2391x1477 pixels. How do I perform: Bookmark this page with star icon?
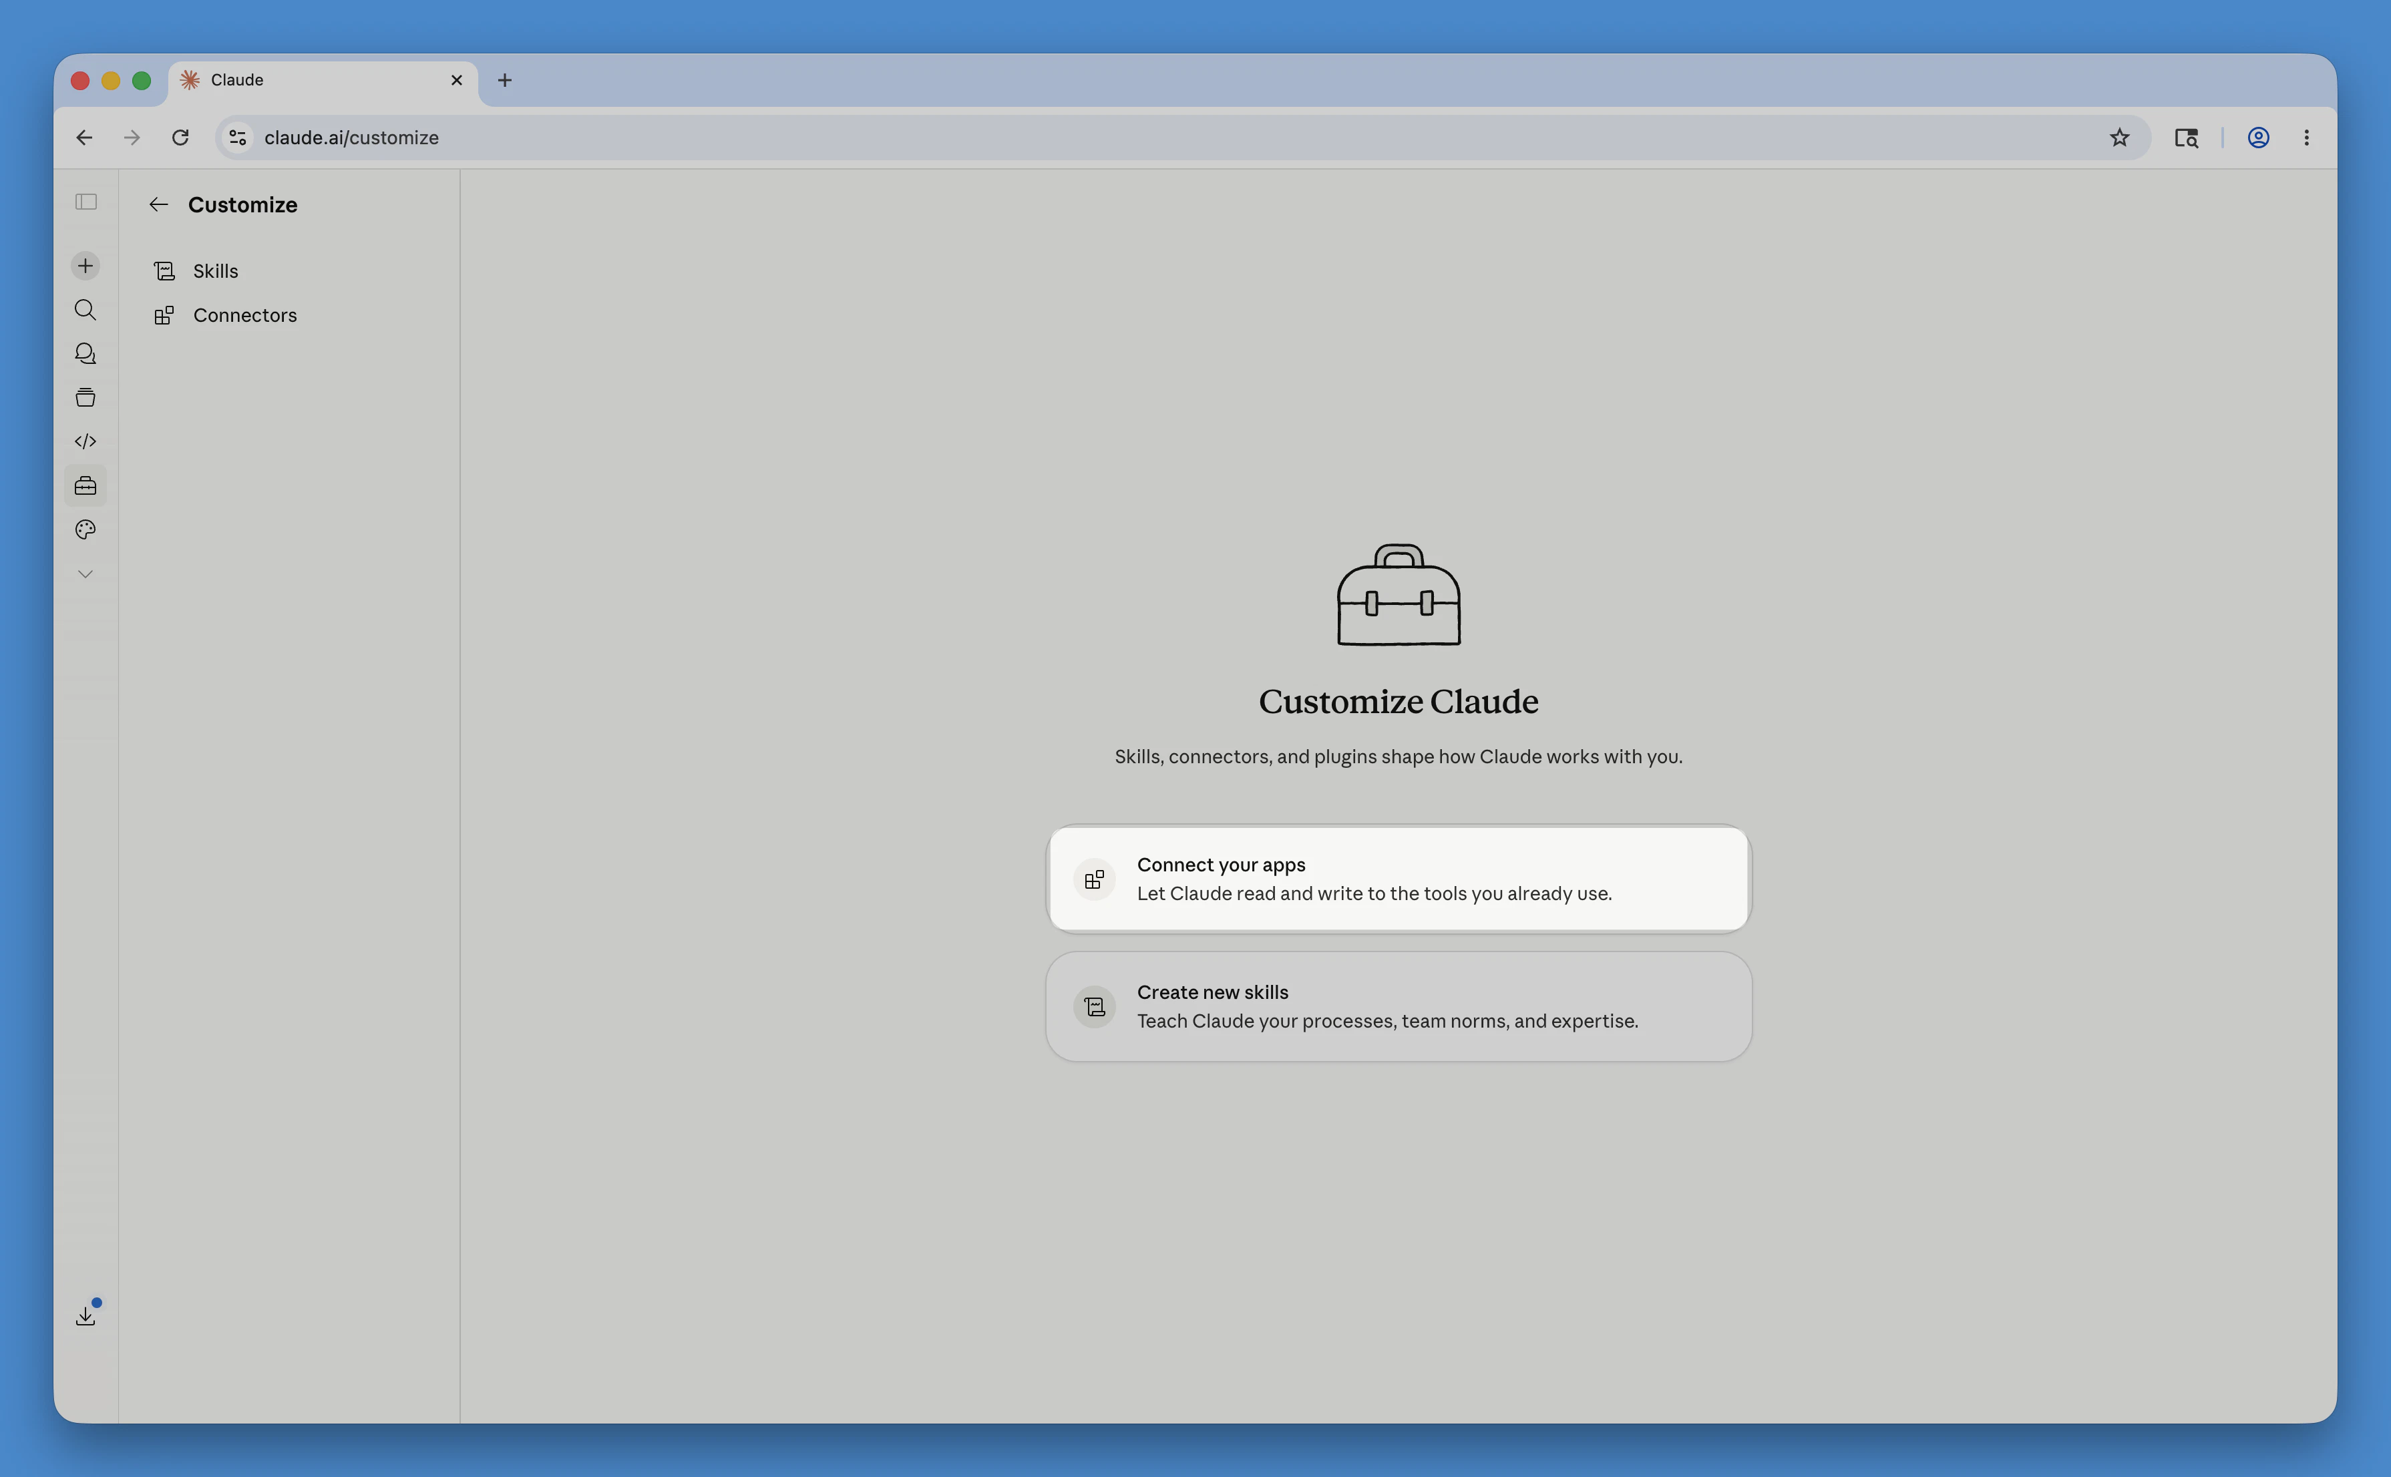point(2119,138)
